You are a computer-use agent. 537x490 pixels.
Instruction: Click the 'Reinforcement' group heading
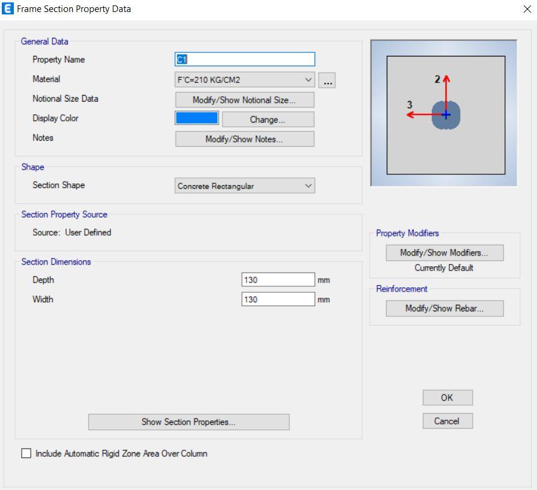(402, 289)
